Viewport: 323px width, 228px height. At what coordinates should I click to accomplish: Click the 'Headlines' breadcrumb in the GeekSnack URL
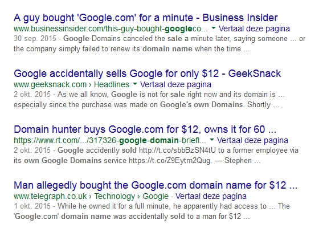click(112, 84)
